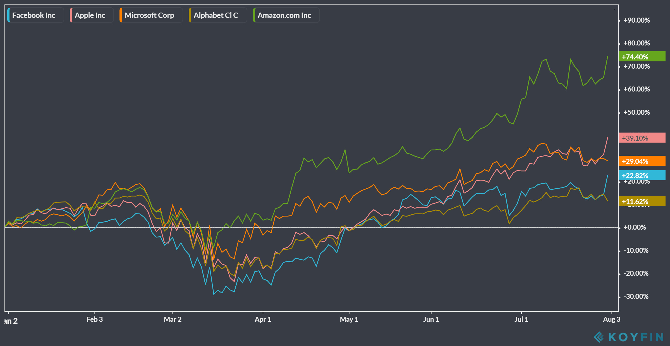The width and height of the screenshot is (670, 346).
Task: Click the +74.40% Amazon value tag
Action: (x=642, y=57)
